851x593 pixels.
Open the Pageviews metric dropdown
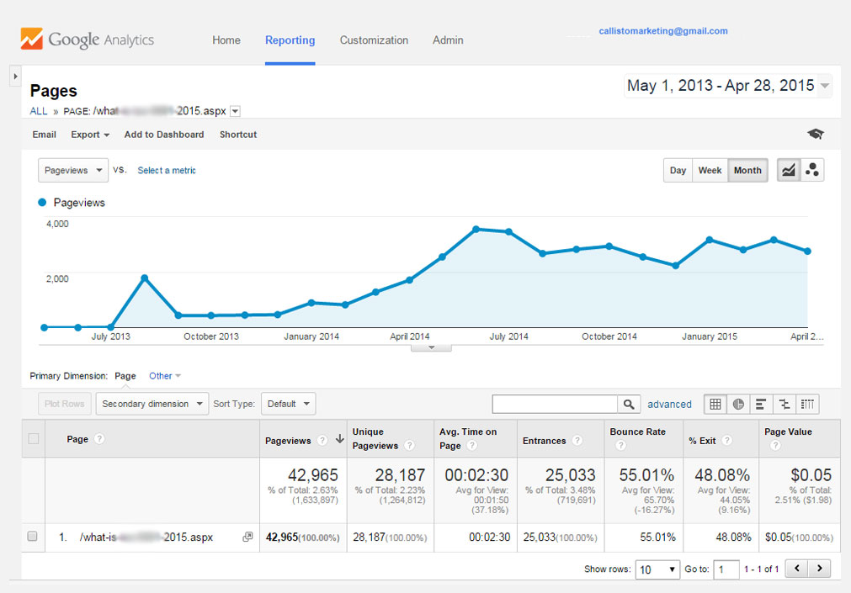[x=73, y=170]
